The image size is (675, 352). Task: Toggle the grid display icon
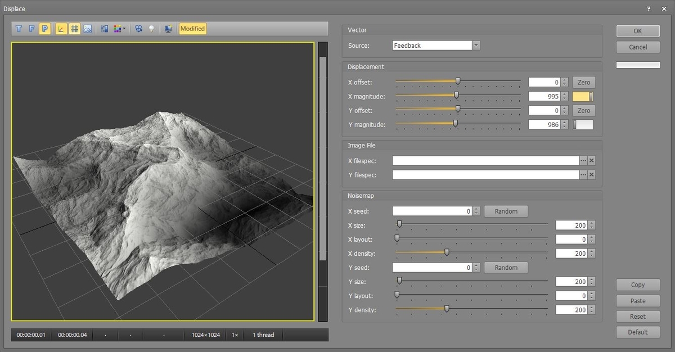click(74, 29)
